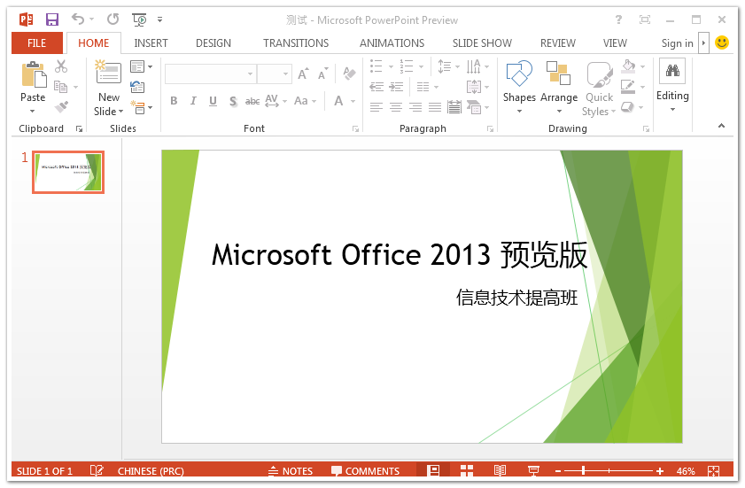
Task: Click the Repeat action icon
Action: (x=113, y=19)
